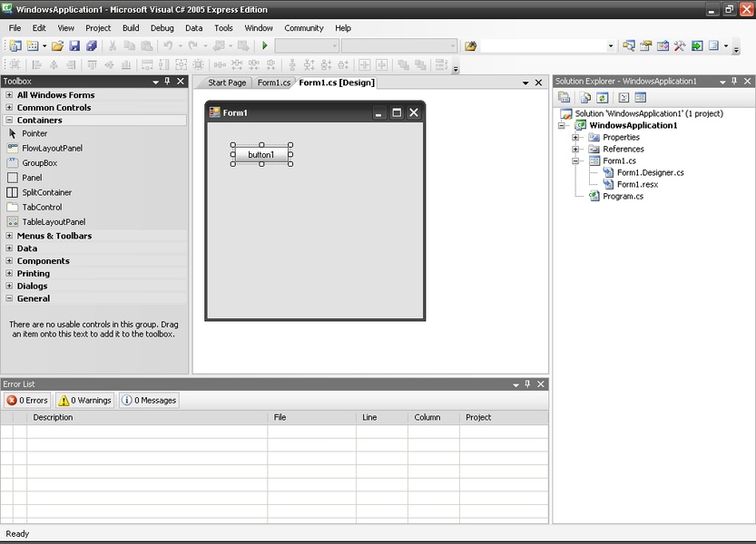The image size is (756, 544).
Task: Select the Pointer tool in the Toolbox
Action: [x=34, y=133]
